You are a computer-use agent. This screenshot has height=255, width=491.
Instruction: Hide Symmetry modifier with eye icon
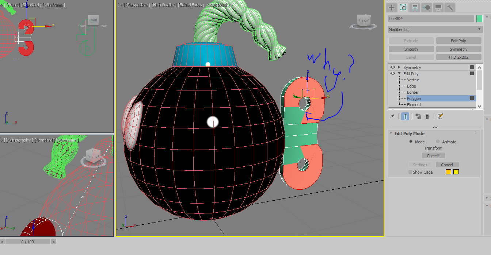[393, 67]
